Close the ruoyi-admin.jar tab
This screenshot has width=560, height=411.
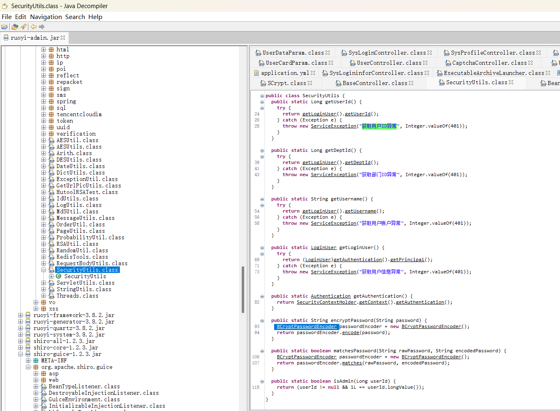(63, 38)
